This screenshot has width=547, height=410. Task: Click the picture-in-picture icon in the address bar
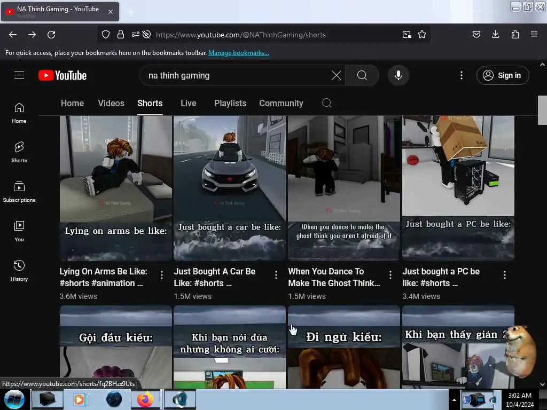407,35
